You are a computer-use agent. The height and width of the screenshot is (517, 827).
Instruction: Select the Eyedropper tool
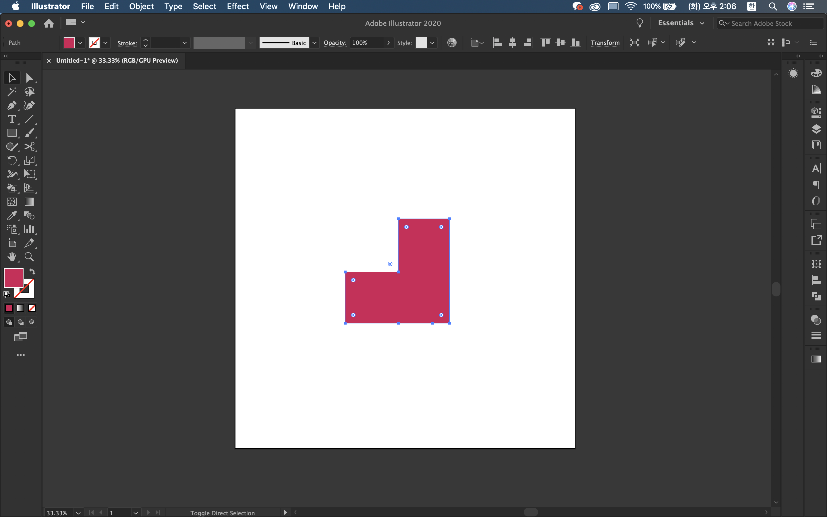[x=11, y=215]
